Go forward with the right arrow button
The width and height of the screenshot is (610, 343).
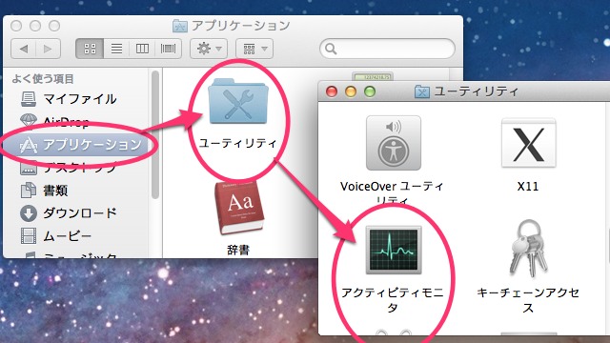click(x=48, y=49)
